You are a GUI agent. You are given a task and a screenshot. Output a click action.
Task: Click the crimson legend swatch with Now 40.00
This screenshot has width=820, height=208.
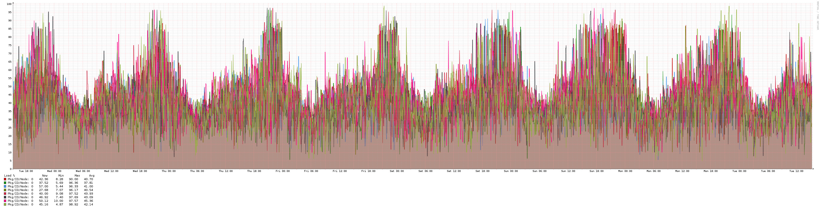coord(5,194)
